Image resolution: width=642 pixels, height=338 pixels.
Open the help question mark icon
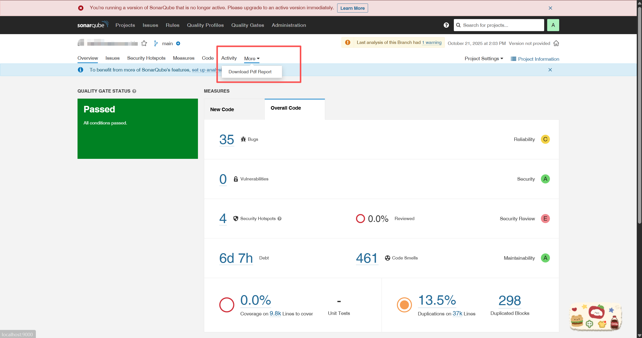pyautogui.click(x=446, y=25)
